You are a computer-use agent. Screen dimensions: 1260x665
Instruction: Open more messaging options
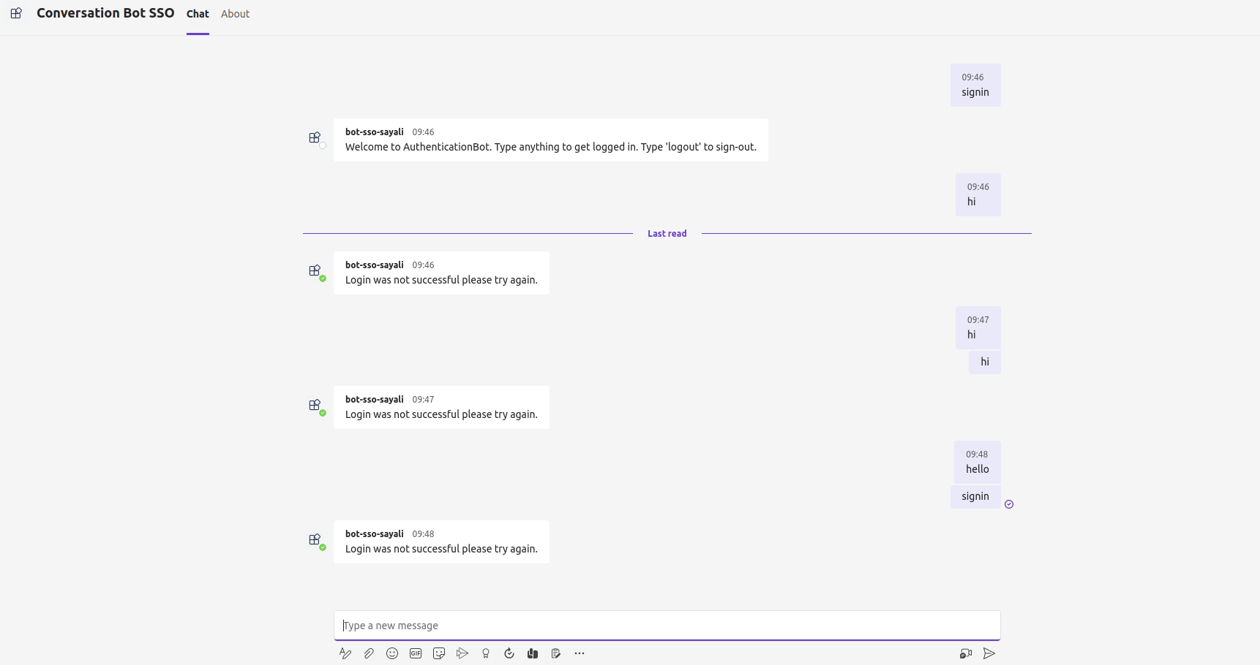tap(580, 653)
